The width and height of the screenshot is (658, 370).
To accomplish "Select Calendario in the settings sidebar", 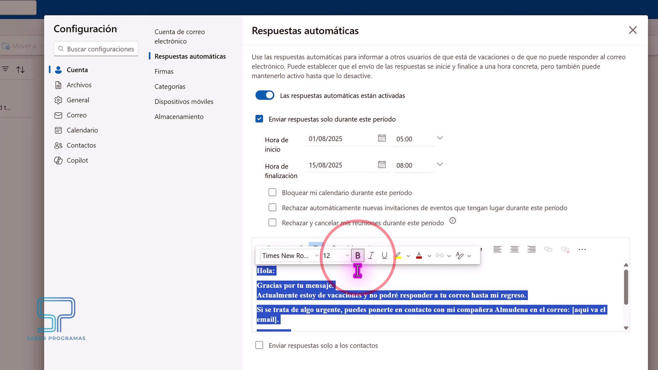I will coord(82,130).
